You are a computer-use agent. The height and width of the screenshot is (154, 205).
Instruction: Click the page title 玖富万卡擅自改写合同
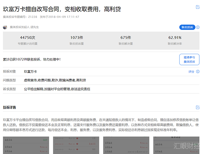point(62,9)
